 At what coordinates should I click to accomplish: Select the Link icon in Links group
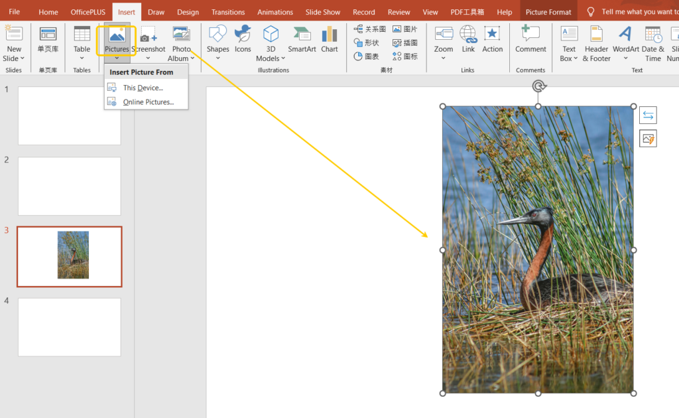click(x=468, y=35)
